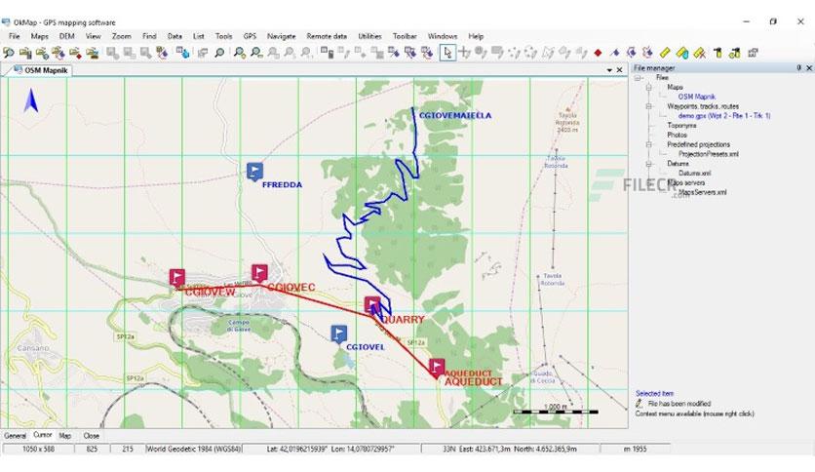Click the red diamond waypoint tool
Viewport: 815px width, 472px height.
[598, 53]
